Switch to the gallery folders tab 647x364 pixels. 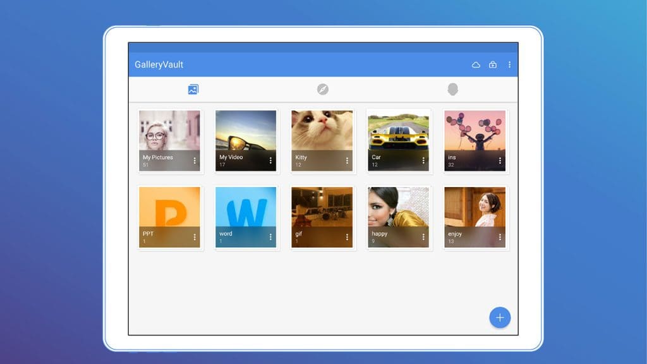(x=193, y=90)
